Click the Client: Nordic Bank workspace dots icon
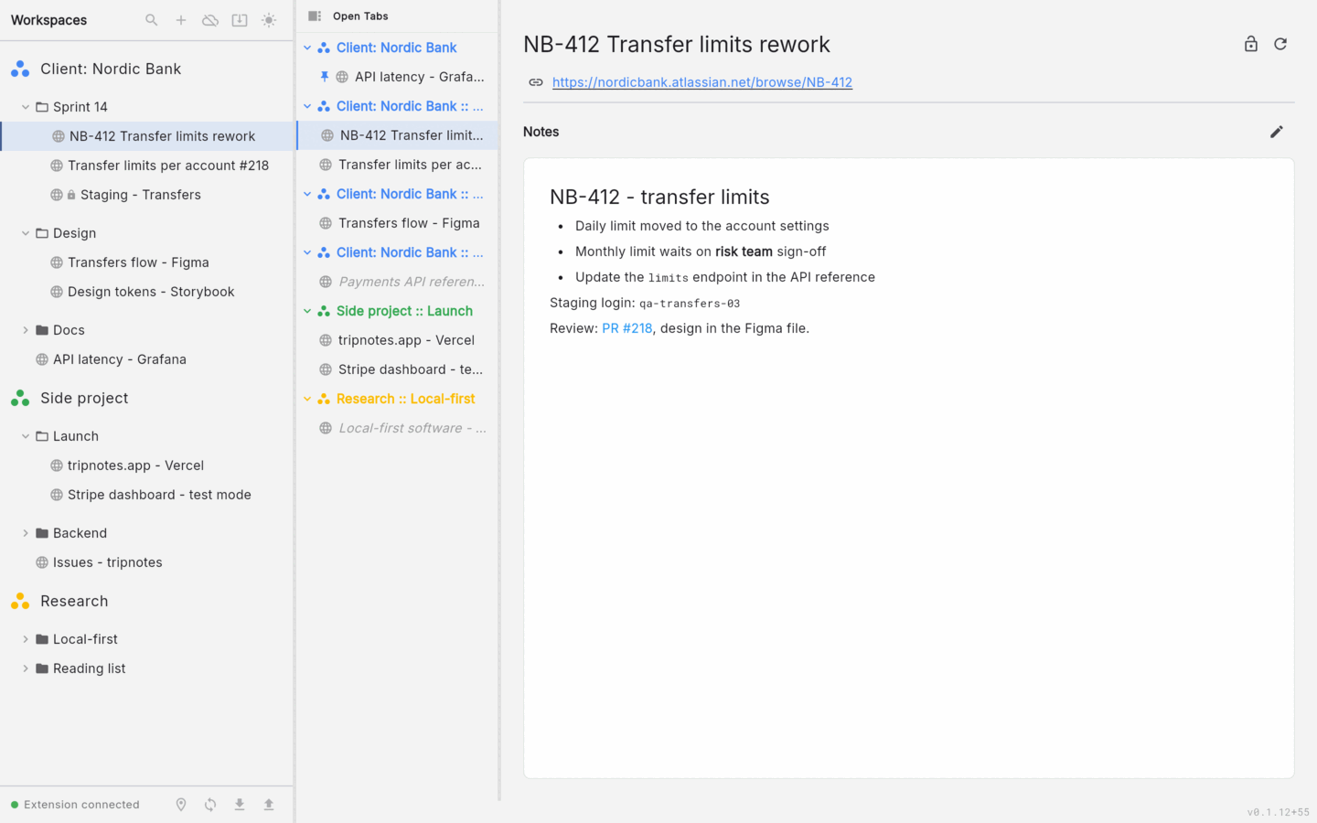1317x823 pixels. click(20, 69)
